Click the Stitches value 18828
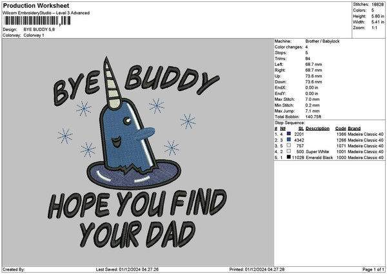This screenshot has width=387, height=274. (377, 5)
